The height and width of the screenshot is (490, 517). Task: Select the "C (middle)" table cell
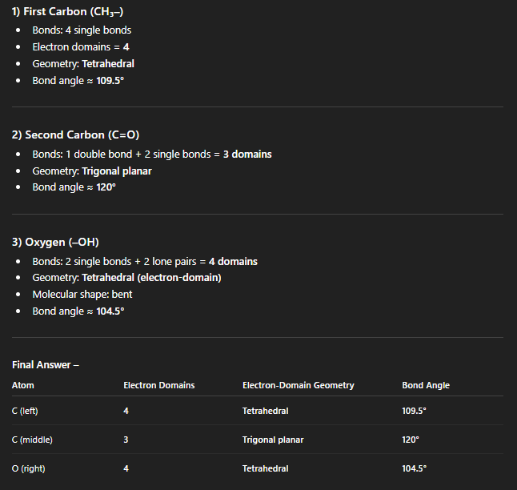32,440
